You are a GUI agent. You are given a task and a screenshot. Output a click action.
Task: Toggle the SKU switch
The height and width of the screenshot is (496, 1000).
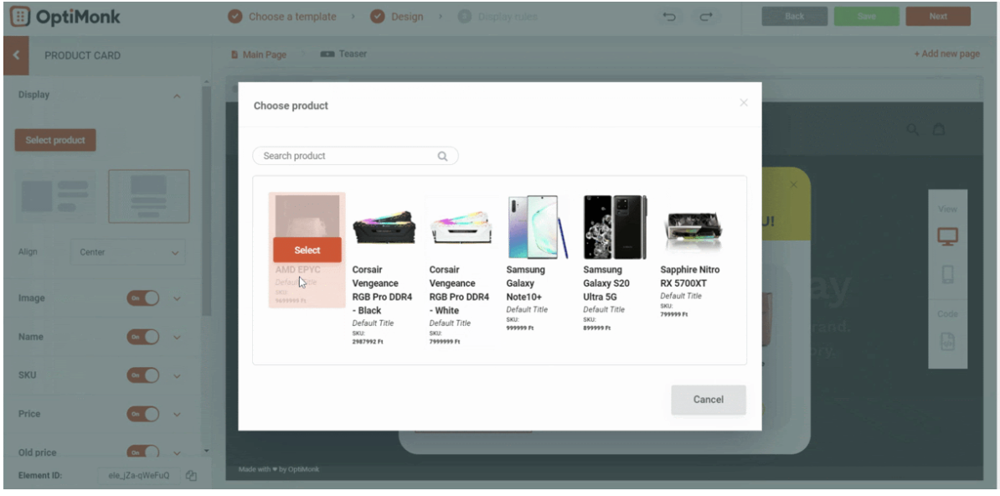143,375
